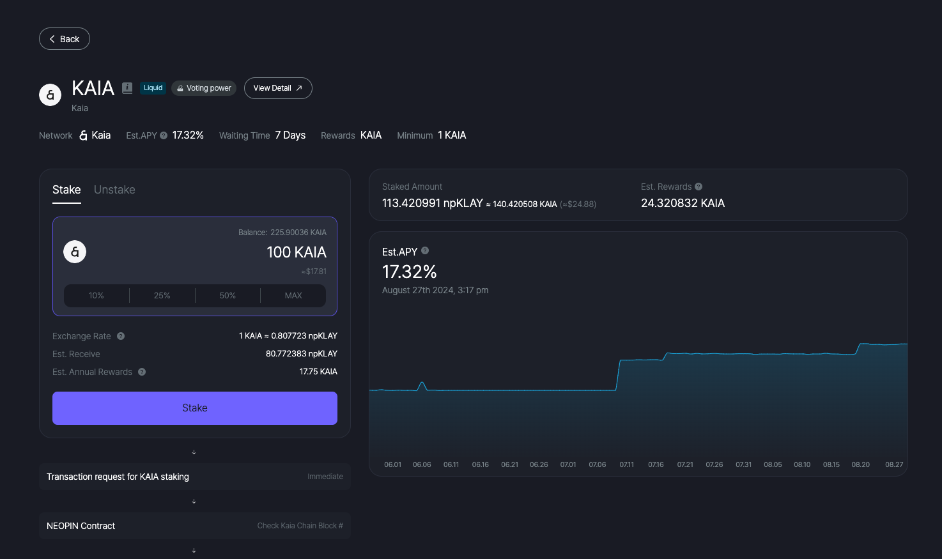
Task: Select the 10% amount option
Action: [97, 296]
